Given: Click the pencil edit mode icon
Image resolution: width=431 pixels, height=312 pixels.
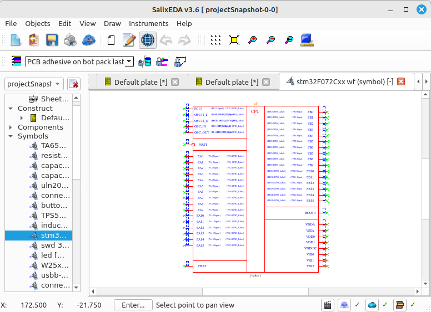Looking at the screenshot, I should 129,40.
